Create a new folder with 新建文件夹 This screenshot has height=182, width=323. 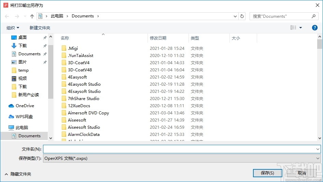(40, 28)
